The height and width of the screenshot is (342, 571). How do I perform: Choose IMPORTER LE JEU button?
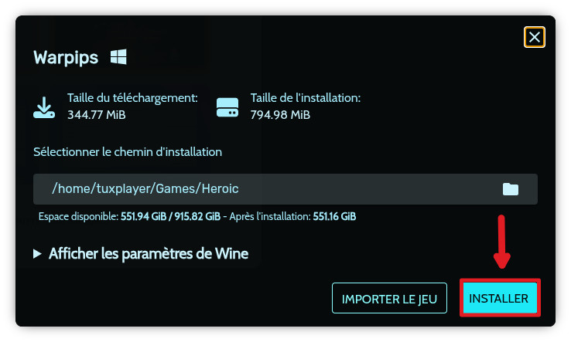coord(389,298)
